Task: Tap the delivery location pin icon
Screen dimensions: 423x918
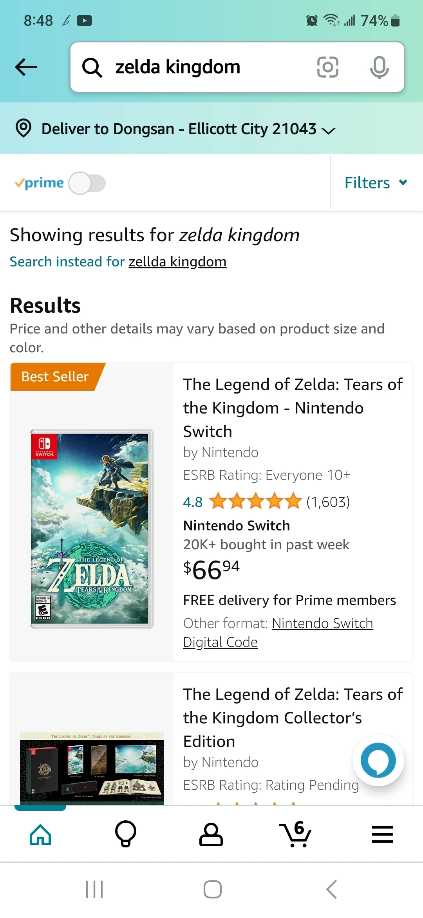Action: coord(23,129)
